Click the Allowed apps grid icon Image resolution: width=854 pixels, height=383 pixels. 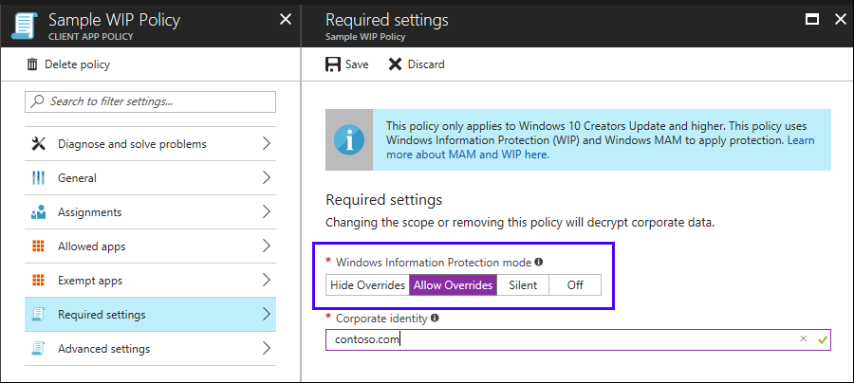(x=39, y=246)
